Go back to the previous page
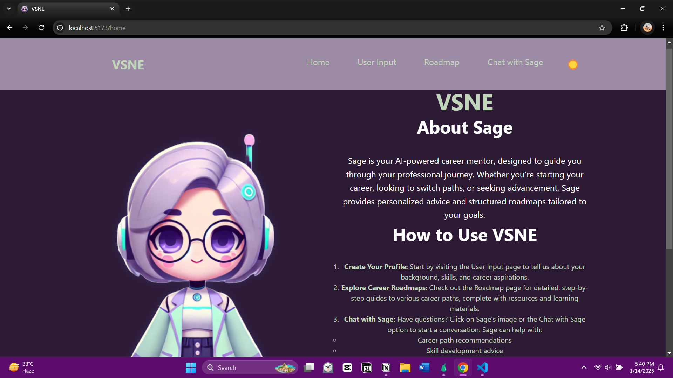The height and width of the screenshot is (378, 673). tap(10, 28)
